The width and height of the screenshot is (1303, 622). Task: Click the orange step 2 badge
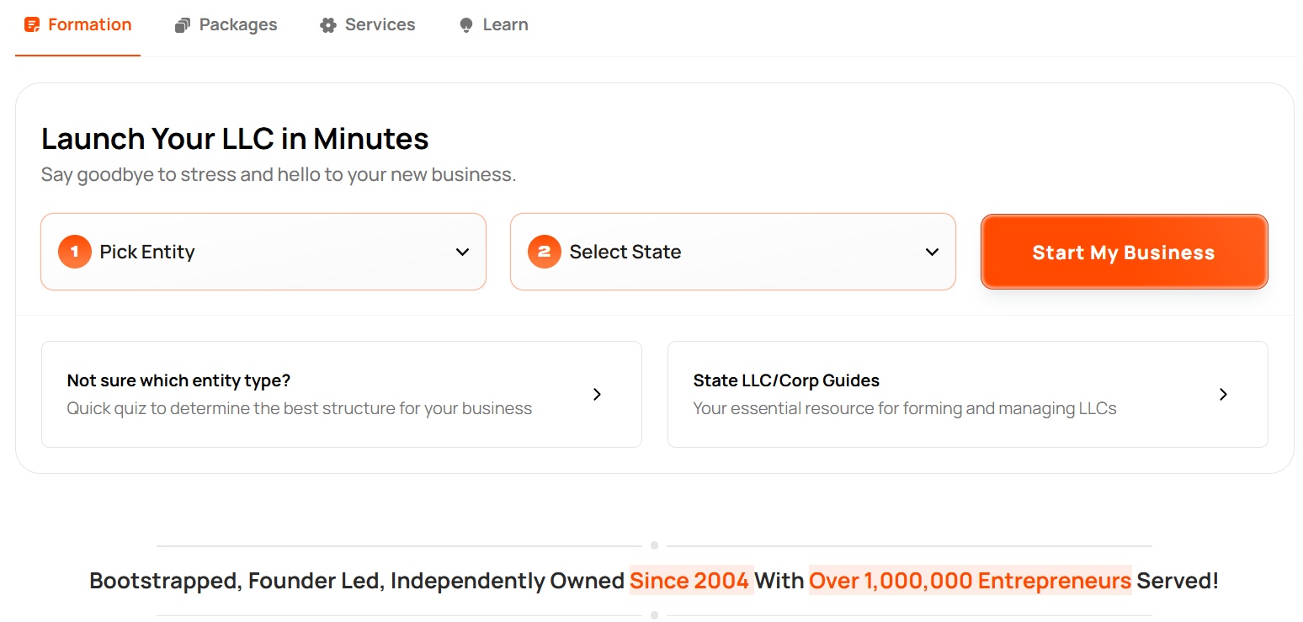pyautogui.click(x=545, y=252)
